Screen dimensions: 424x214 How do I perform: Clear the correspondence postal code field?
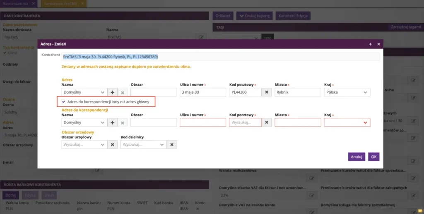click(x=267, y=123)
